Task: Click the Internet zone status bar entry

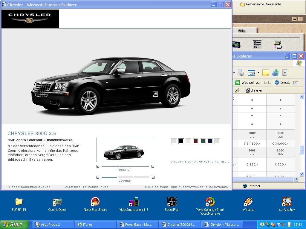Action: pos(252,186)
